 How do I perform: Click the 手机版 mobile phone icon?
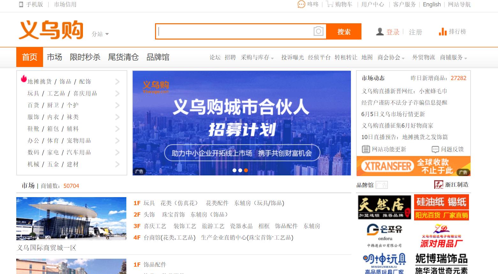(21, 4)
